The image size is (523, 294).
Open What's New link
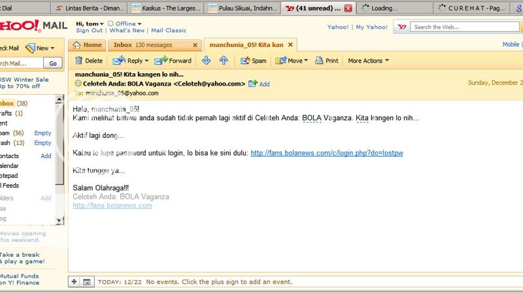127,30
